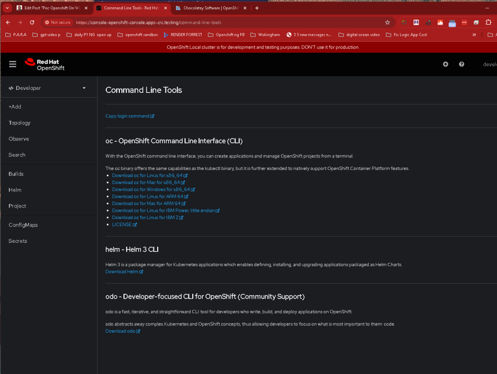The width and height of the screenshot is (497, 374).
Task: Open the gpt video p bookmark folder
Action: click(x=46, y=34)
